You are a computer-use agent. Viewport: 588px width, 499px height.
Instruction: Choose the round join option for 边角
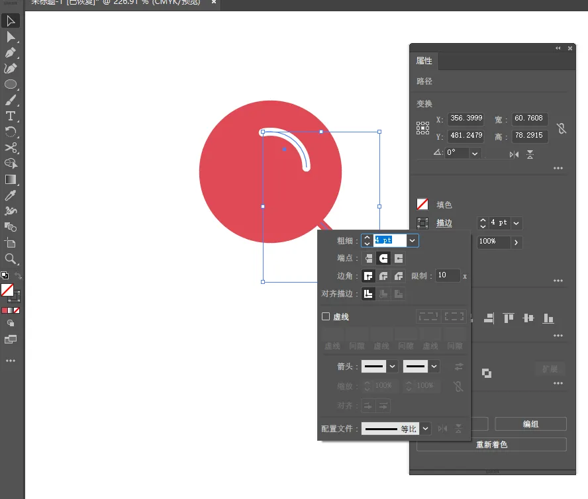coord(383,277)
